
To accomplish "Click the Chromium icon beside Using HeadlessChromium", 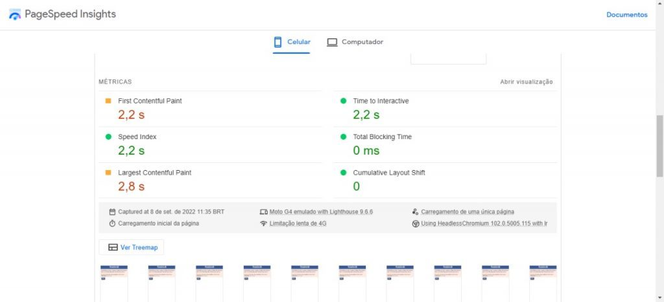I will [415, 223].
